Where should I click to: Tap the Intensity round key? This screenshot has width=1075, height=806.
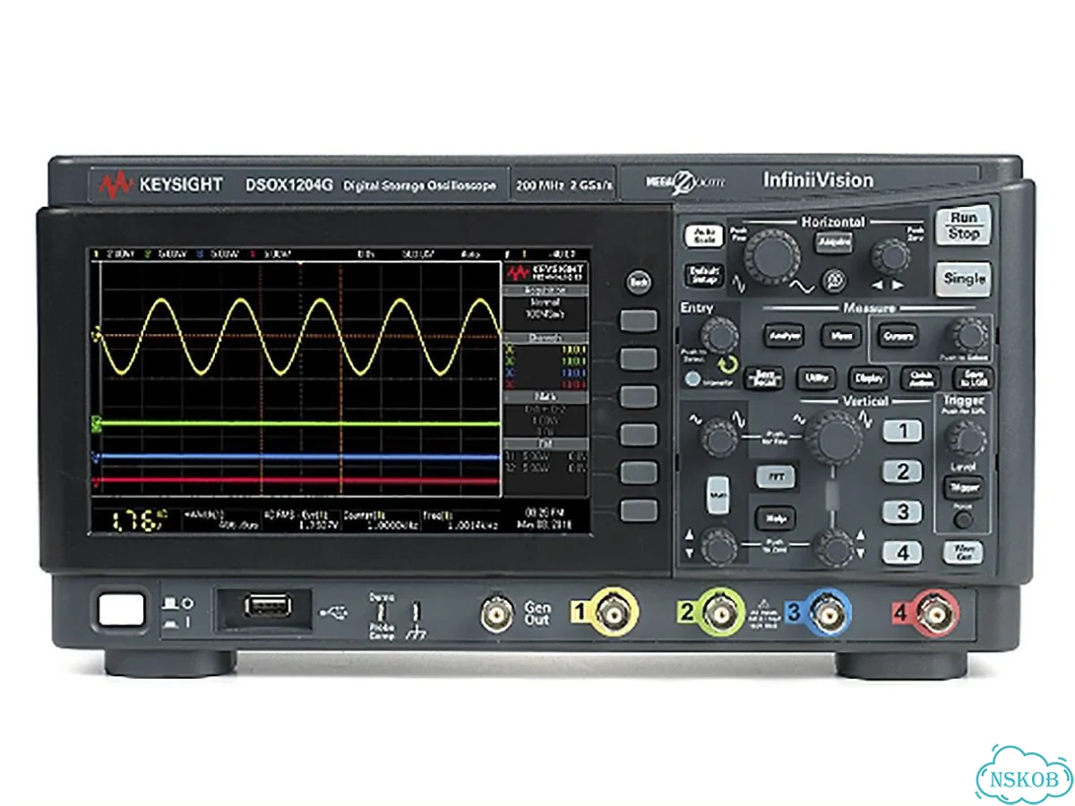(x=691, y=379)
